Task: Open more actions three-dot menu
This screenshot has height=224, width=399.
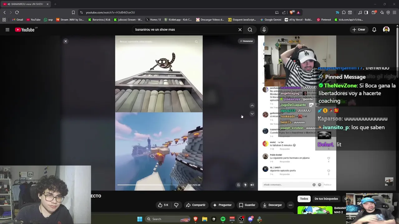Action: point(290,205)
